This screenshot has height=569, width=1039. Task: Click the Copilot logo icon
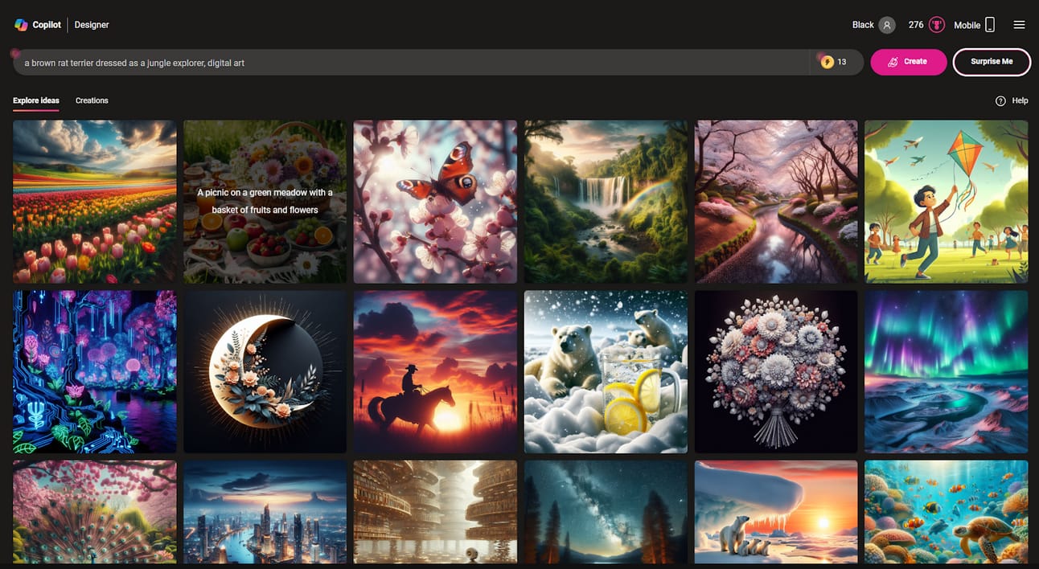(21, 25)
